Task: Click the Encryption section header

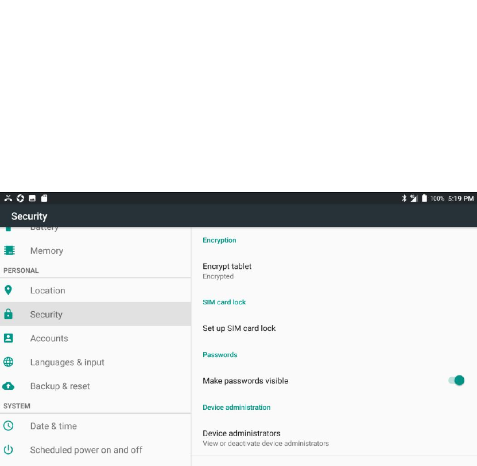Action: click(219, 240)
